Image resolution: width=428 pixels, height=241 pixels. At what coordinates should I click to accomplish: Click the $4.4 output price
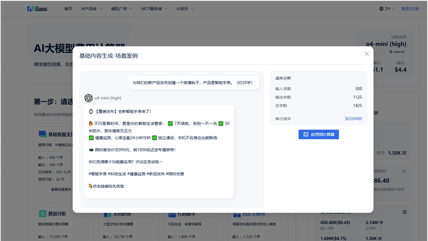tap(401, 70)
